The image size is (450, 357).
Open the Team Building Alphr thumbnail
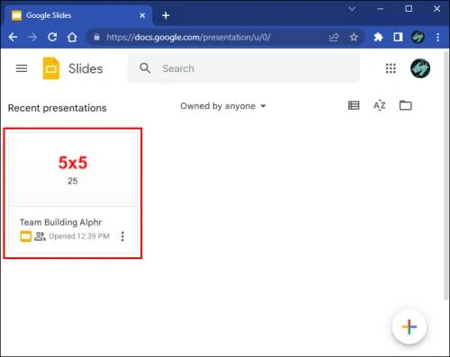click(73, 169)
